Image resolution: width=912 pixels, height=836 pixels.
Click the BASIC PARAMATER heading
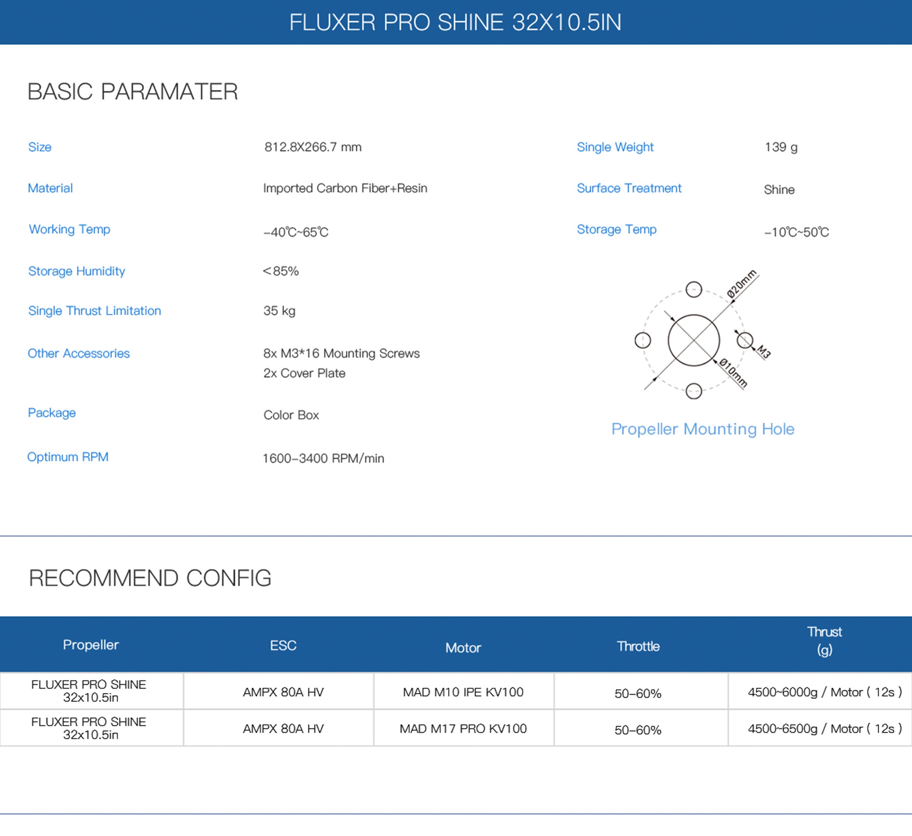click(x=133, y=92)
